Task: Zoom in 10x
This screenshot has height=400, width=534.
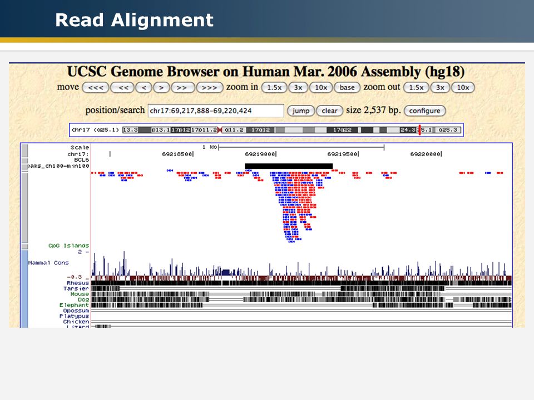Action: 321,87
